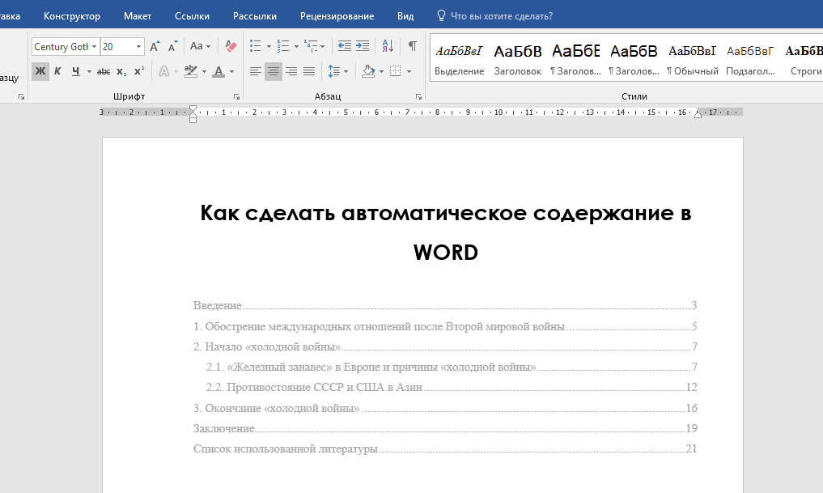The image size is (823, 493).
Task: Decrease paragraph indent
Action: (344, 46)
